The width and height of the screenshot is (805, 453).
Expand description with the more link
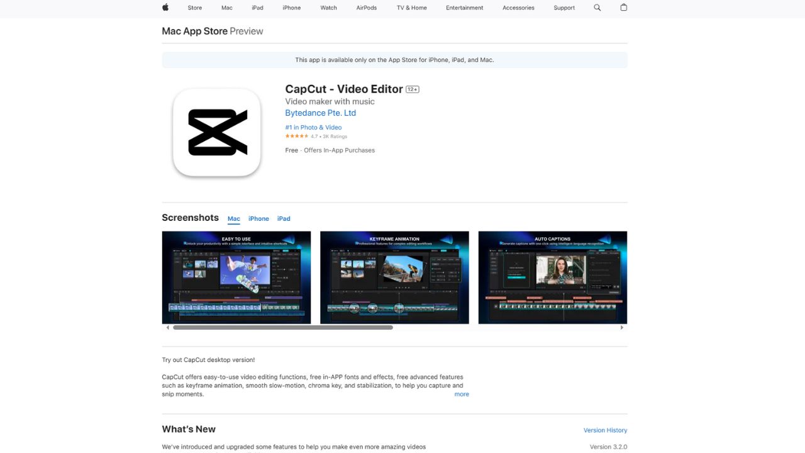coord(462,394)
